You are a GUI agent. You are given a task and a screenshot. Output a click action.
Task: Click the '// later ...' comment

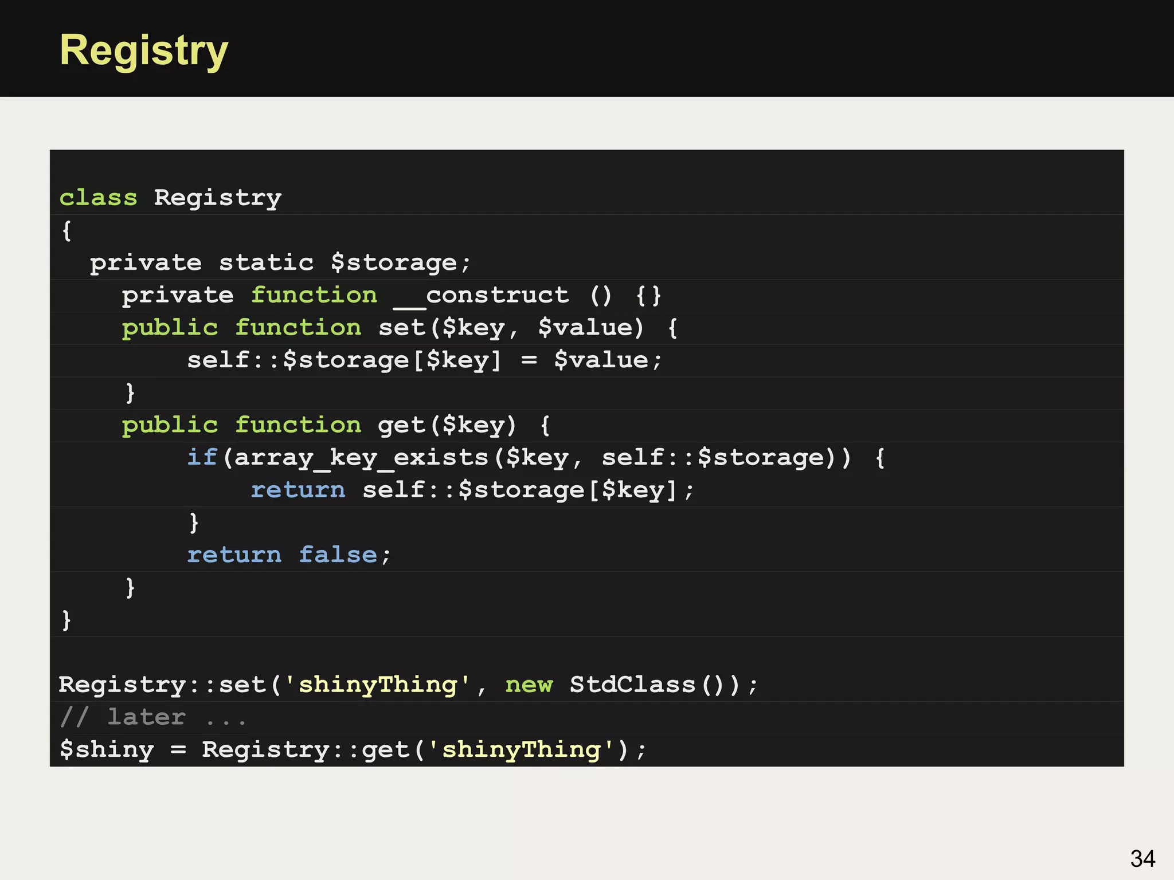pos(153,717)
